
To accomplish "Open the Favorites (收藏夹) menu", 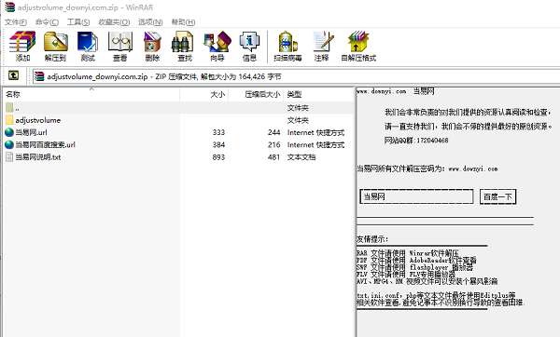I will (x=114, y=22).
